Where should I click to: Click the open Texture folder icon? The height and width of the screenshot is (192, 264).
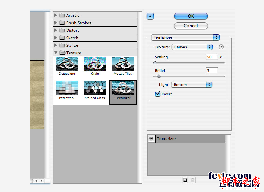[x=62, y=53]
